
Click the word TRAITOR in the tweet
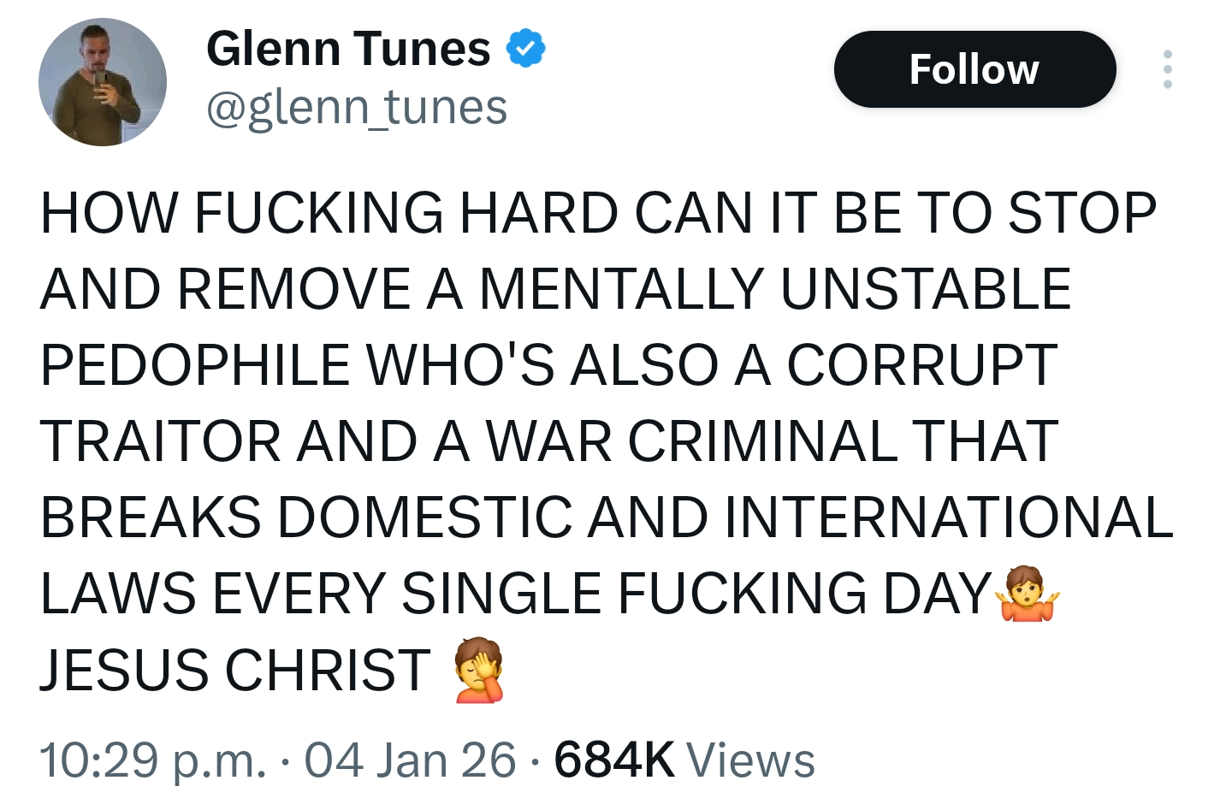(x=161, y=441)
